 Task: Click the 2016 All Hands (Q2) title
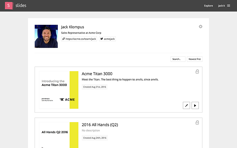tap(100, 125)
